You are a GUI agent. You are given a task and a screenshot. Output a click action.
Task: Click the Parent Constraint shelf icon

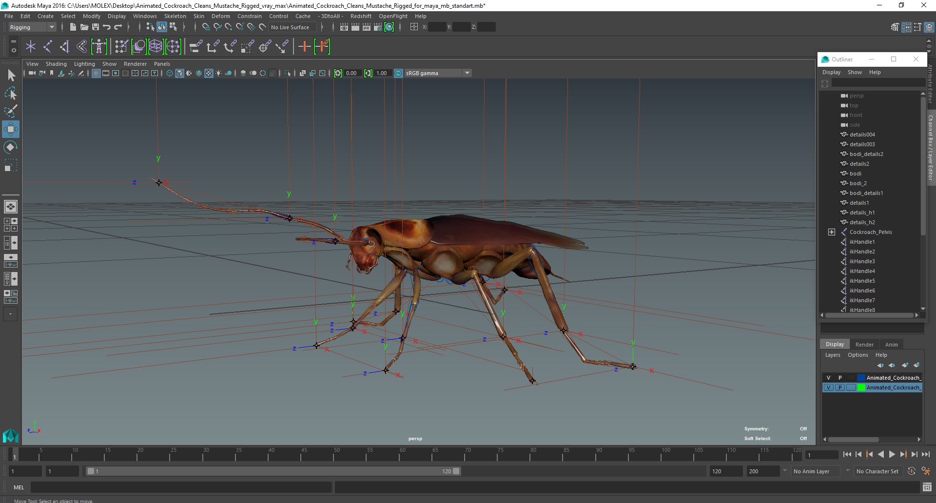tap(195, 47)
